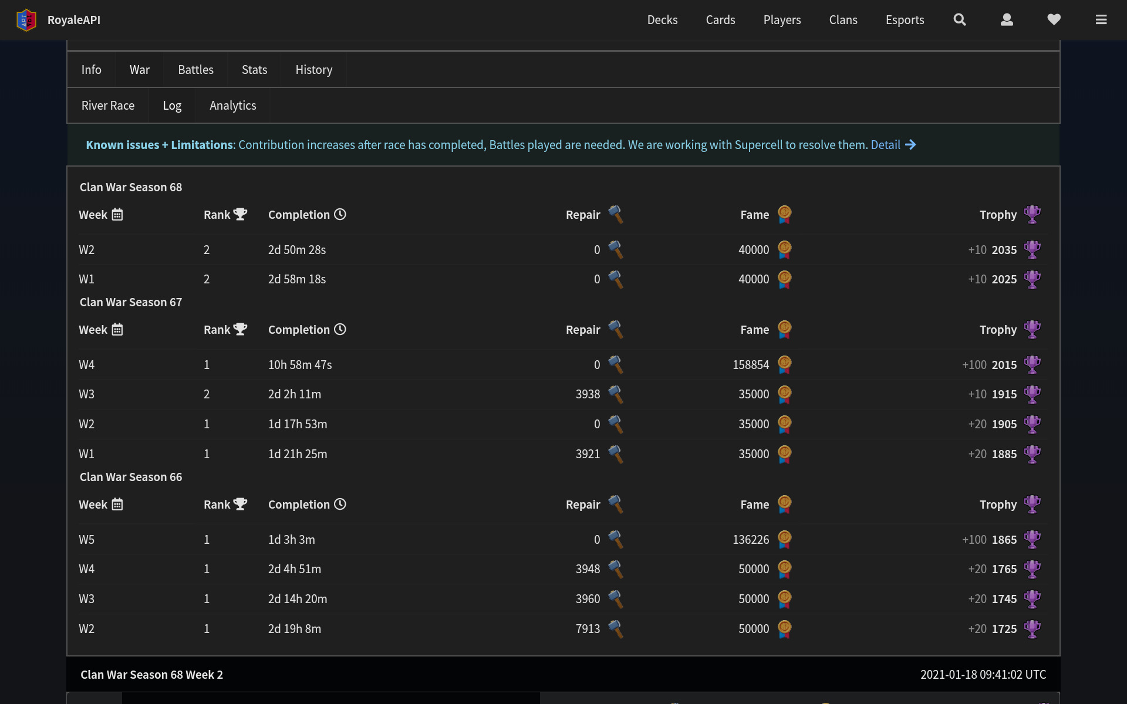The image size is (1127, 704).
Task: Switch to the War tab
Action: pos(139,70)
